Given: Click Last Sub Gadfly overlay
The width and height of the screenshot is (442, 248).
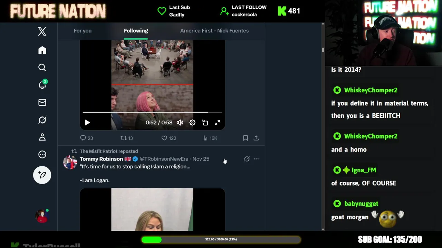Looking at the screenshot, I should click(x=174, y=11).
